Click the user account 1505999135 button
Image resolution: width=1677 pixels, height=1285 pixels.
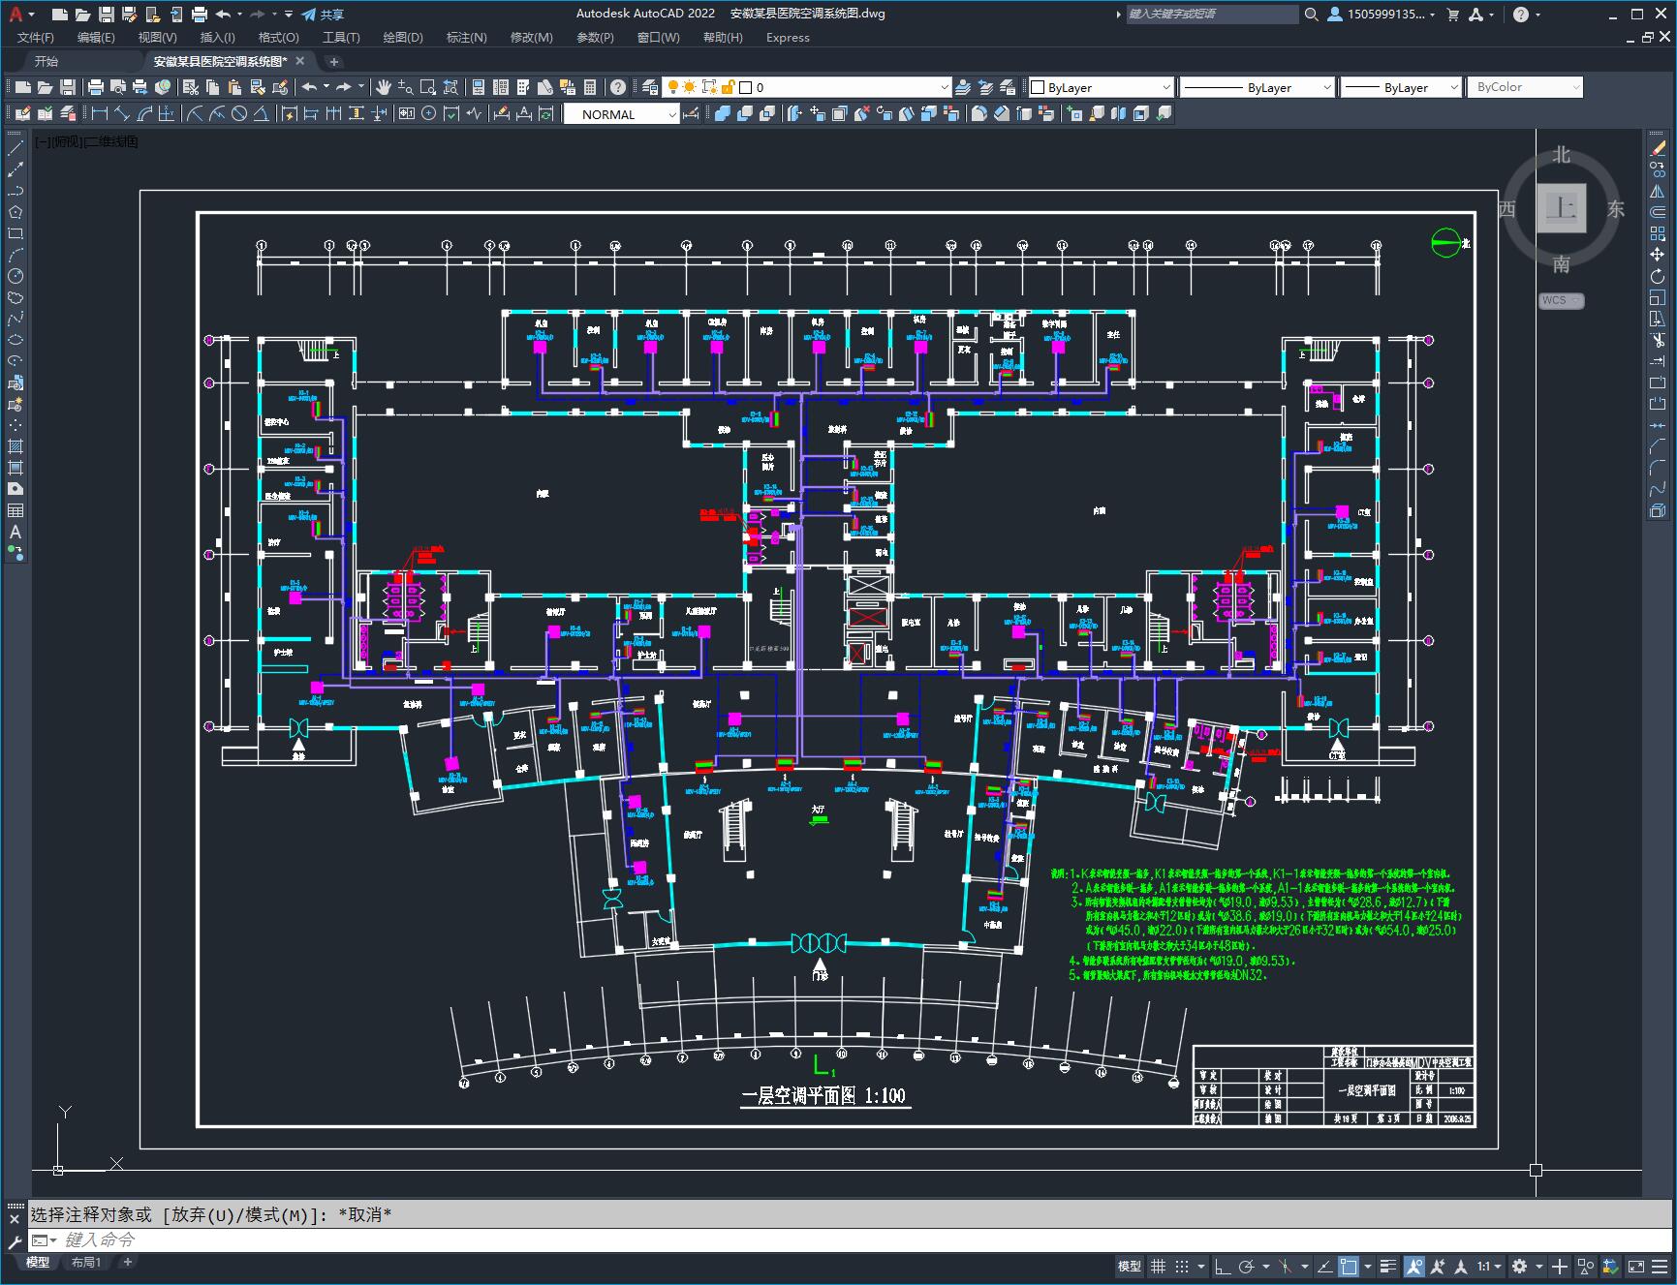click(1382, 15)
